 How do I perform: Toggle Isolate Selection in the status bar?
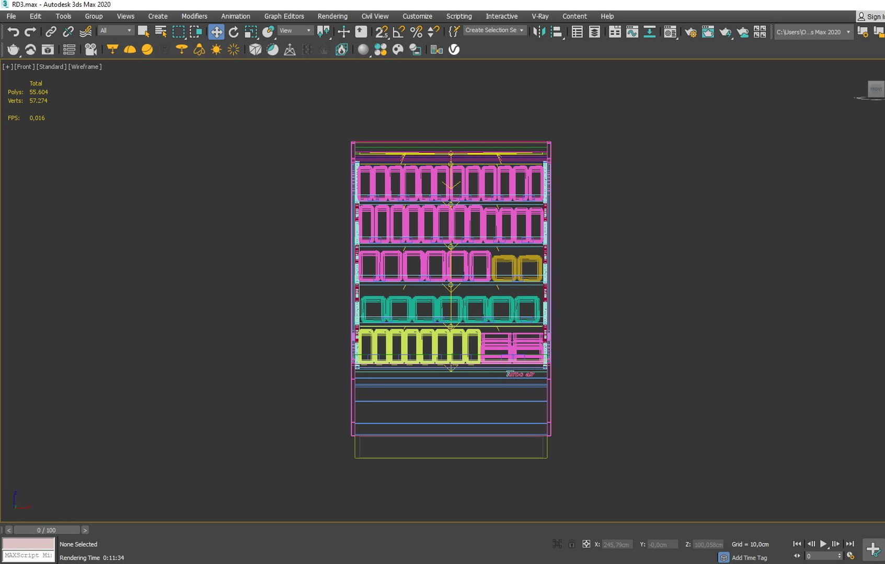(x=557, y=544)
